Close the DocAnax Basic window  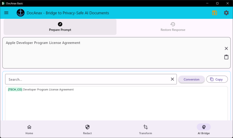[x=227, y=3]
